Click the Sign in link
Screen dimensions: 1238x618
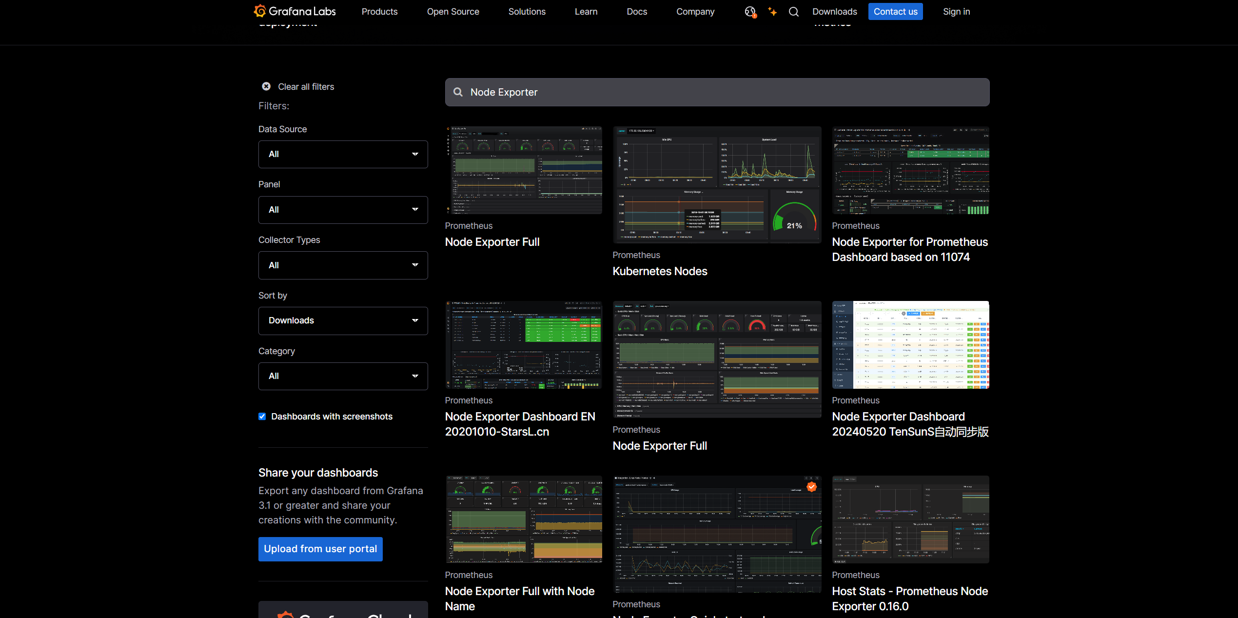point(956,11)
